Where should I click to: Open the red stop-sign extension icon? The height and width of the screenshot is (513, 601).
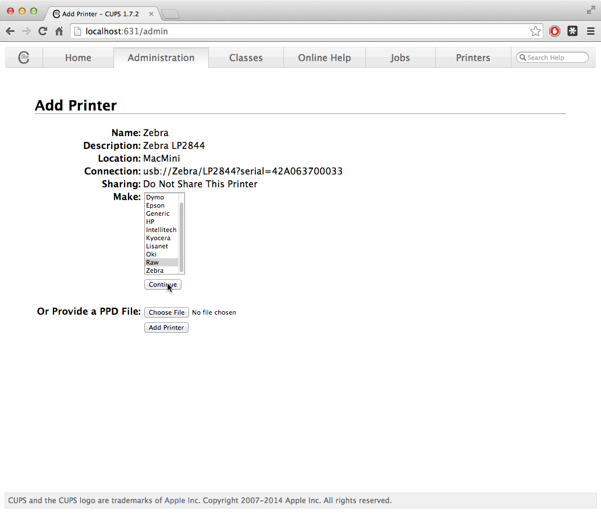tap(554, 31)
